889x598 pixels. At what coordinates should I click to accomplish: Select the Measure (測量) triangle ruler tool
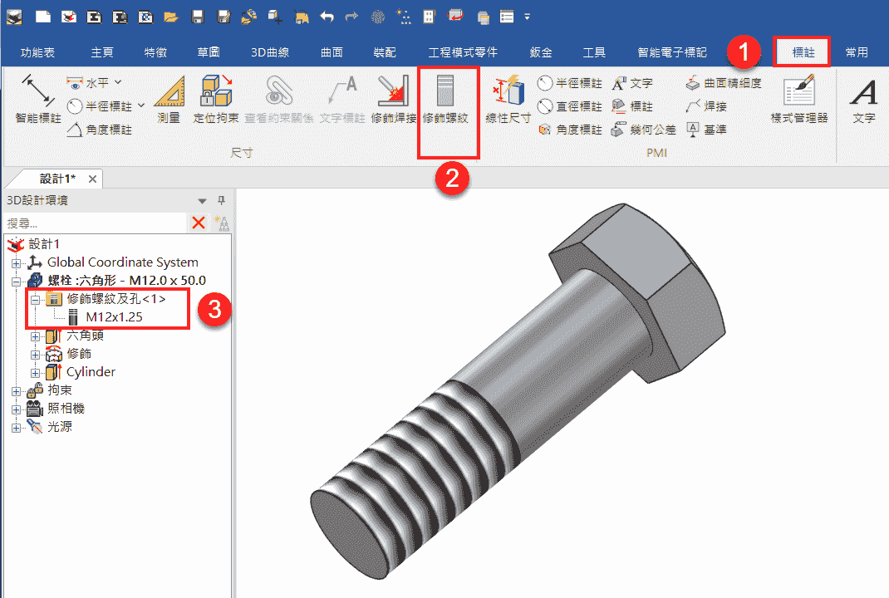pyautogui.click(x=169, y=99)
